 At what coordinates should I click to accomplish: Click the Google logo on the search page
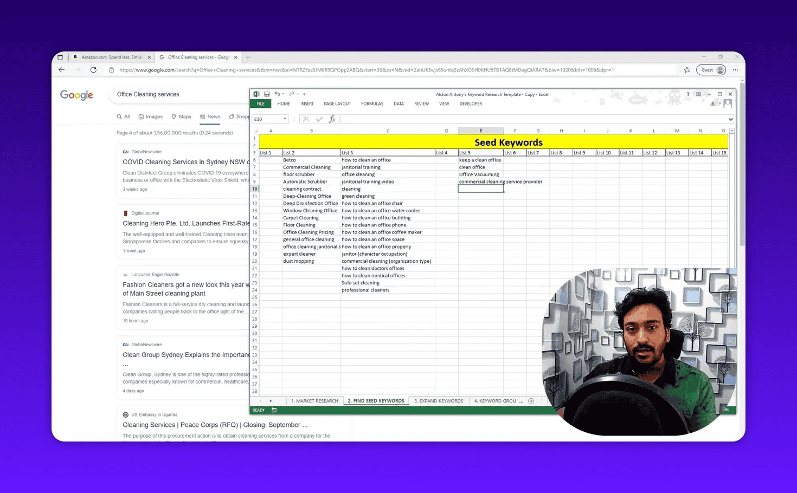(76, 95)
